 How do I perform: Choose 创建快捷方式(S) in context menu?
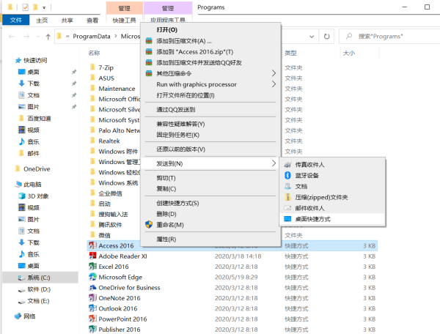coord(210,203)
